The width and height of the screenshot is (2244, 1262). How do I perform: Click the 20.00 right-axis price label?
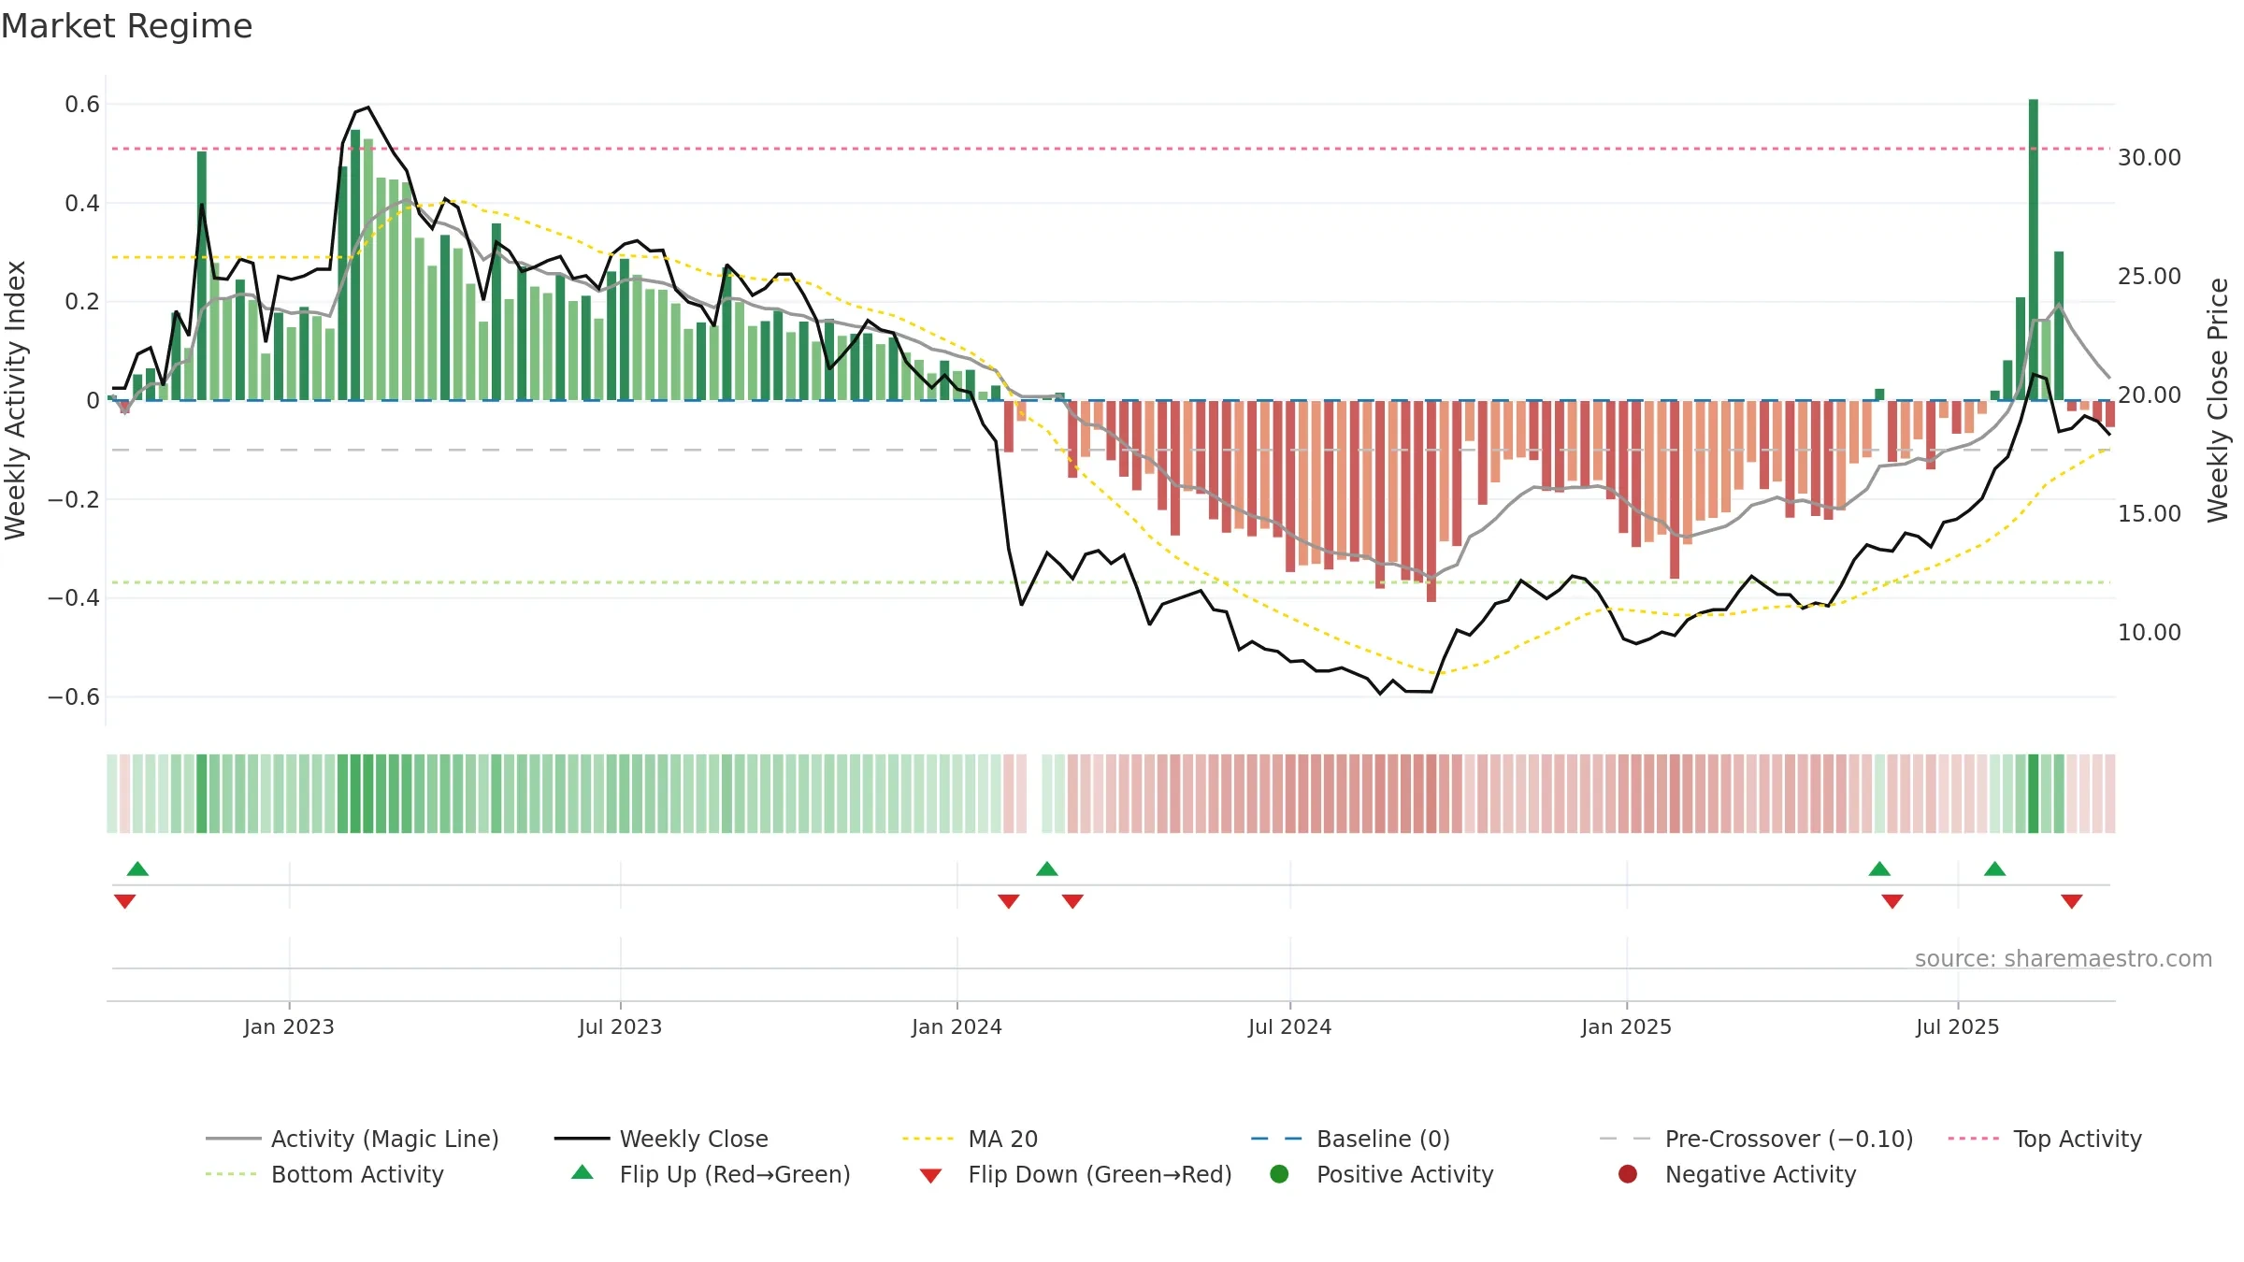2149,394
